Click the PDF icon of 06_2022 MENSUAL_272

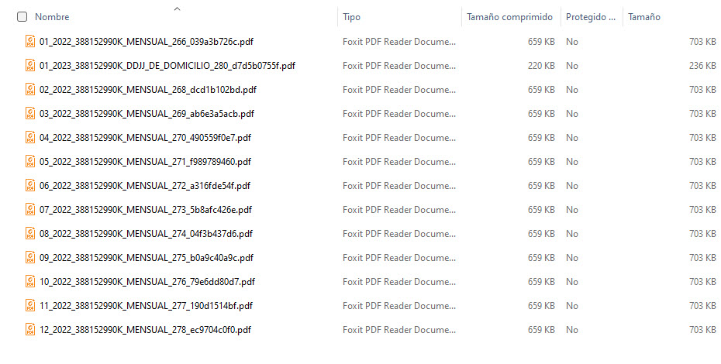30,185
